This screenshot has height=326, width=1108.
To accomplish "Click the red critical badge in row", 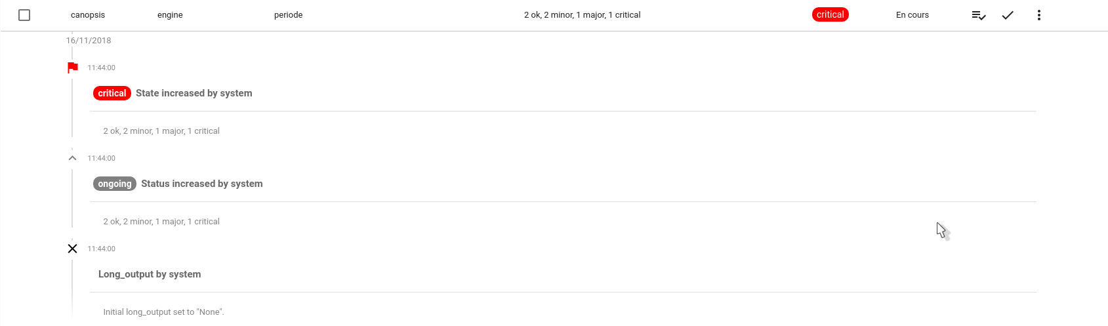I will [831, 14].
